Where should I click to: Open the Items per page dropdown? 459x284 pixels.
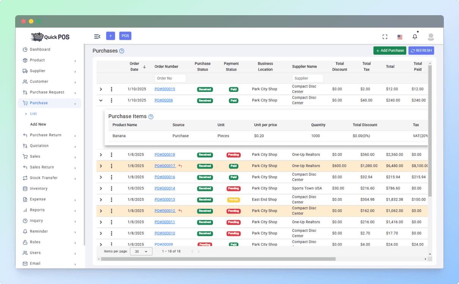pos(141,251)
